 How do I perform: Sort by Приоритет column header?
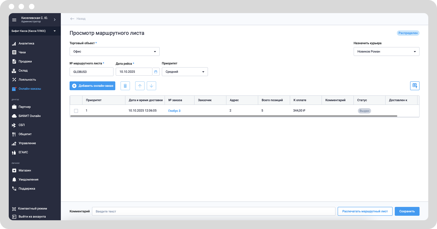[x=104, y=100]
